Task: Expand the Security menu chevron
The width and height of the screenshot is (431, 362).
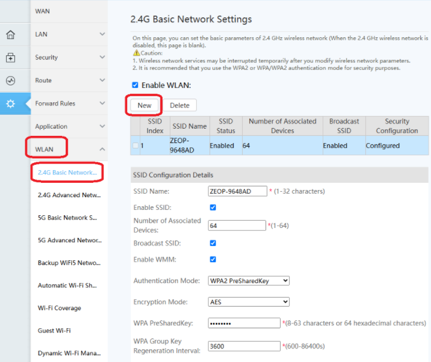Action: coord(102,57)
